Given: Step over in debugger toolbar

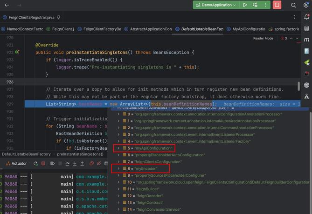Looking at the screenshot, I should click(x=68, y=164).
